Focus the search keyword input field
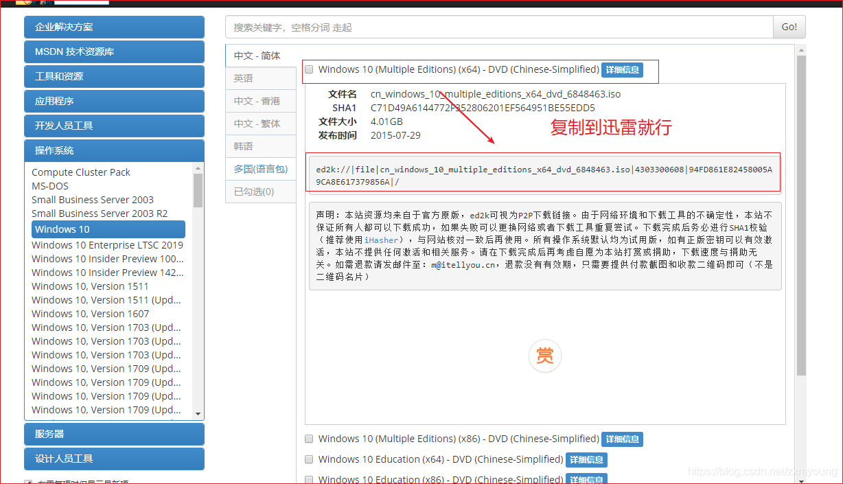The height and width of the screenshot is (484, 843). point(499,27)
